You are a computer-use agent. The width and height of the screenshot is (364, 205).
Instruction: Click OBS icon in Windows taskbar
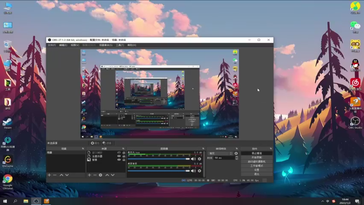36,201
